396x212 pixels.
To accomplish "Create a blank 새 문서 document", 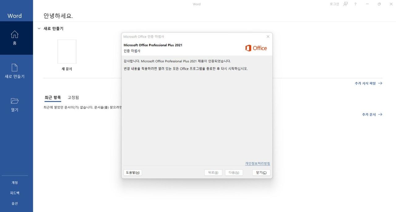I will pos(67,55).
